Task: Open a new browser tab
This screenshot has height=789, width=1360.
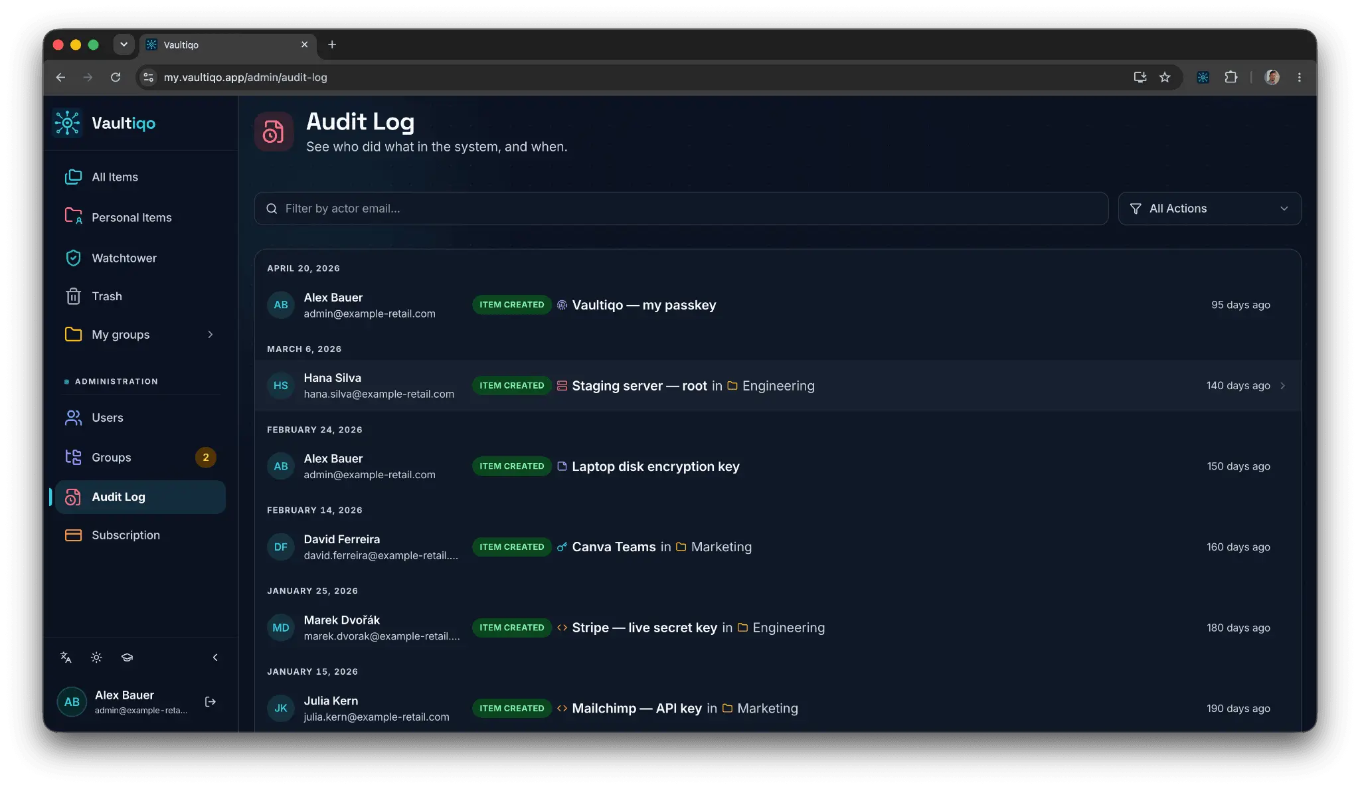Action: (332, 44)
